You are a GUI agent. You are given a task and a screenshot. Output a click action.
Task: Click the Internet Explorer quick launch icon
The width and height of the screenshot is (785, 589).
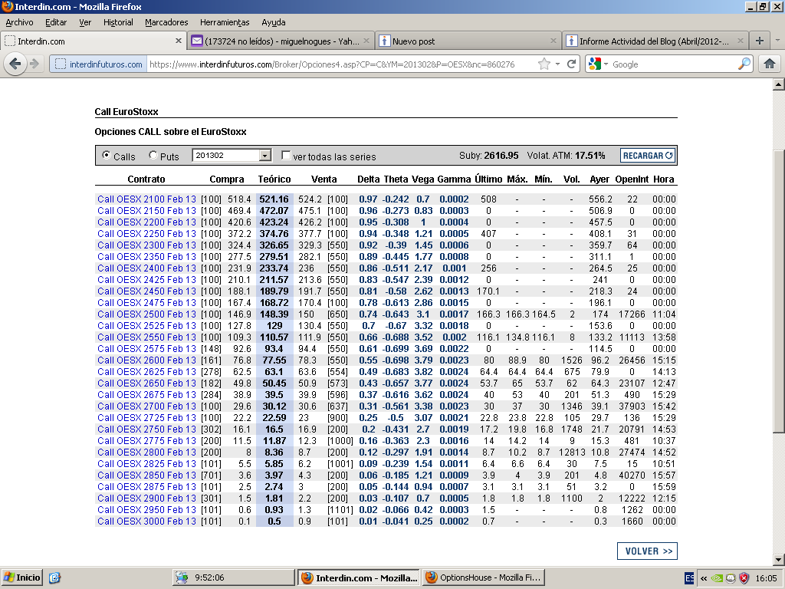pos(54,577)
